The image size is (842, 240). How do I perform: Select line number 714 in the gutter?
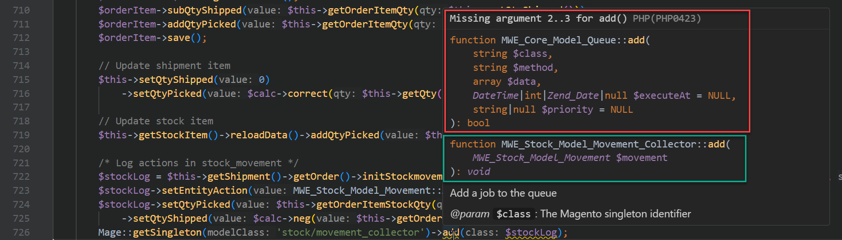pyautogui.click(x=21, y=66)
